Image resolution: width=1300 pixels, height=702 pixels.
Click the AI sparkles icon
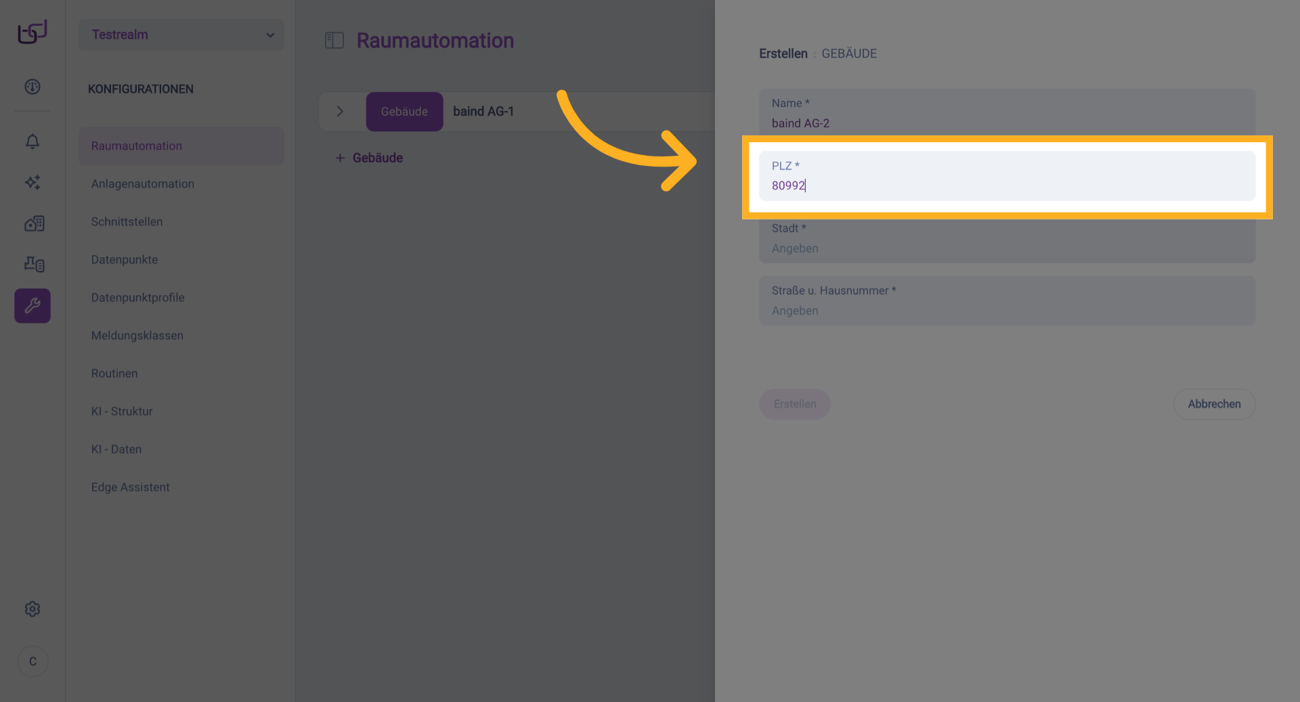(32, 182)
